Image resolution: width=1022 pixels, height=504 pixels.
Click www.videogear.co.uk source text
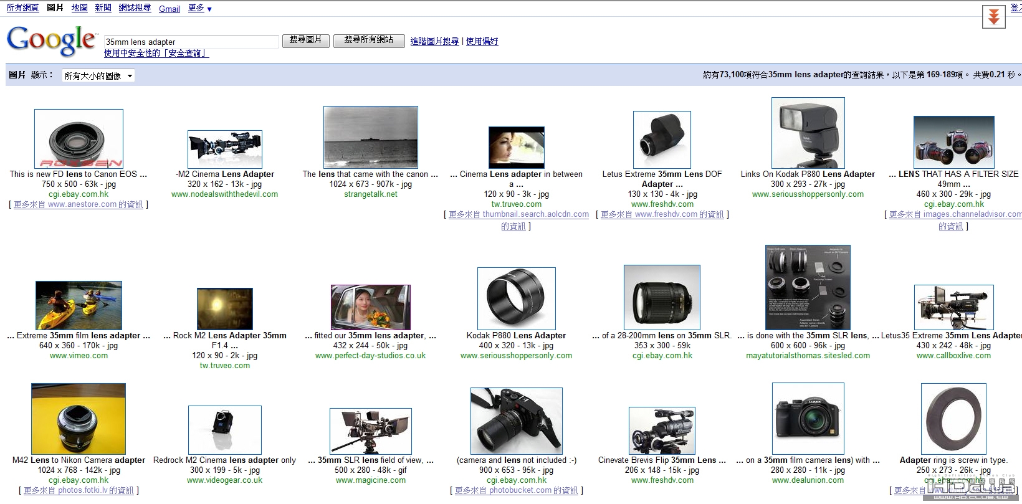click(x=225, y=480)
